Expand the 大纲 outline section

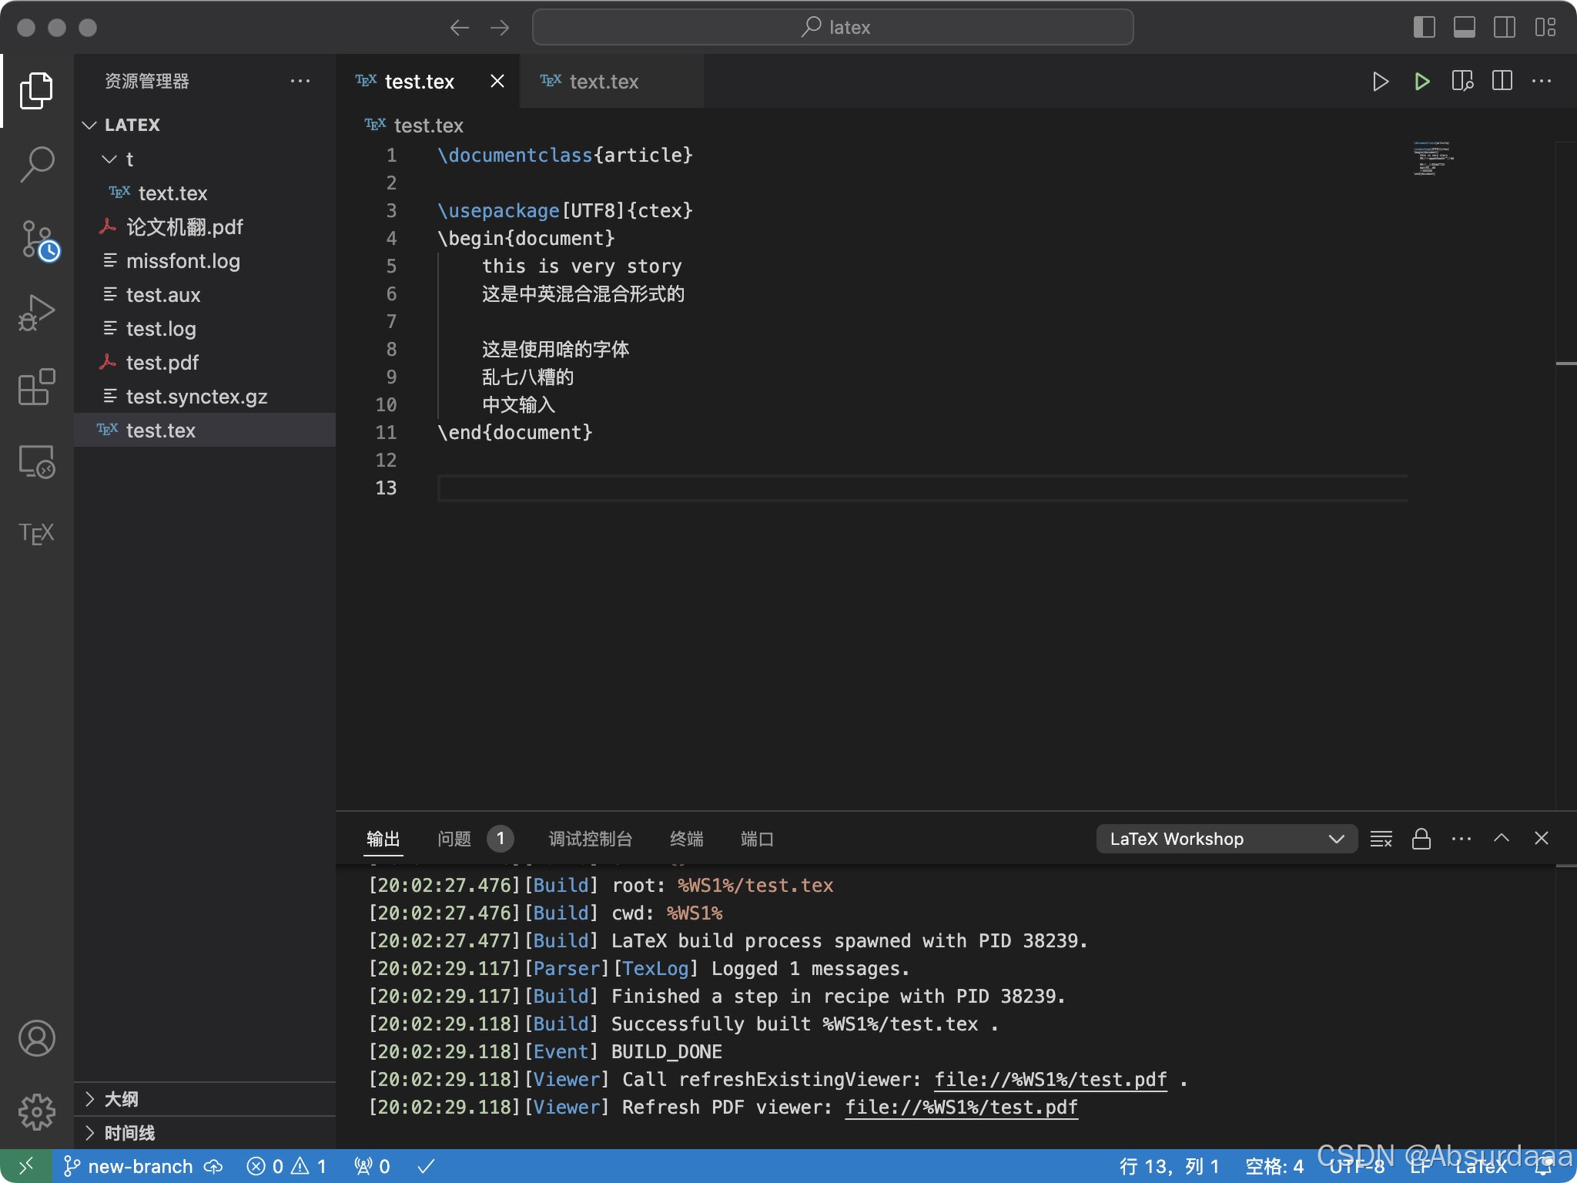[205, 1099]
